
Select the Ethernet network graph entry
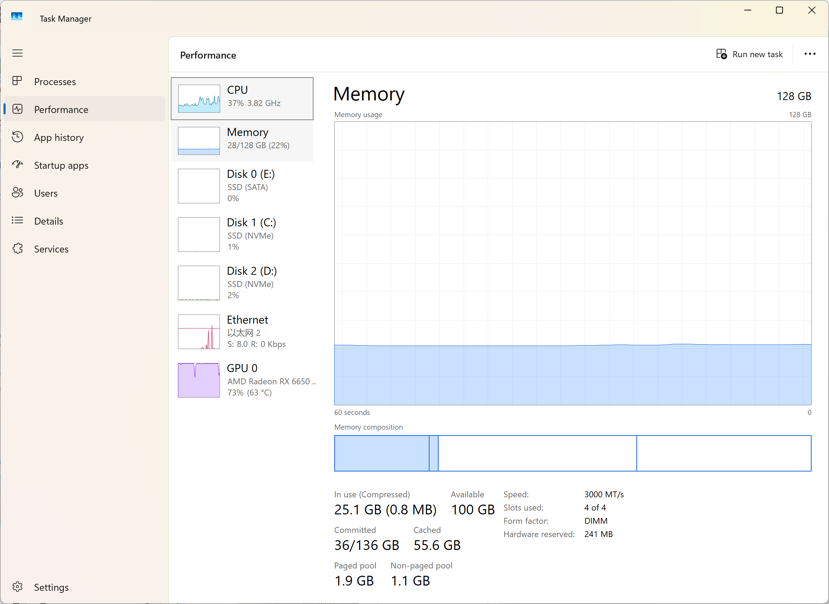click(x=242, y=332)
